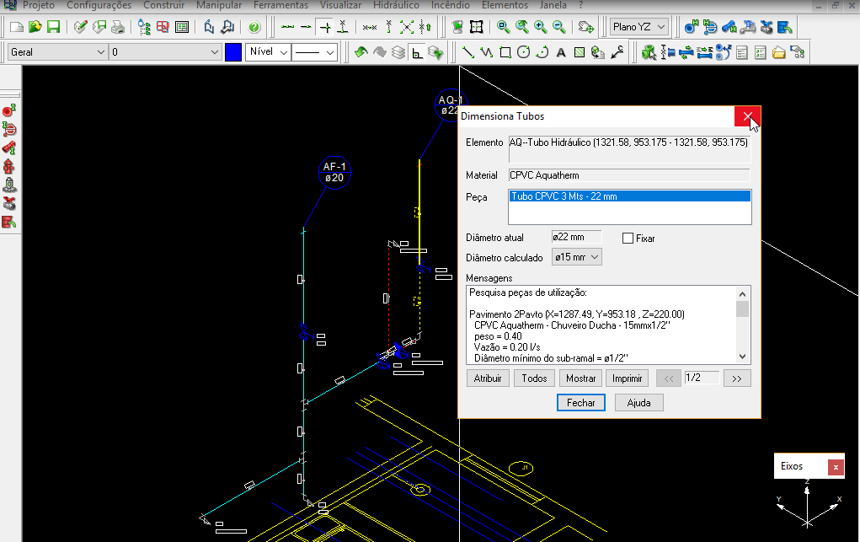The image size is (860, 542).
Task: Click the green undo arrow icon
Action: point(361,52)
